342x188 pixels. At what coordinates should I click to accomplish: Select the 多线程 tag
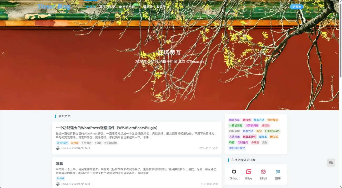(255, 142)
